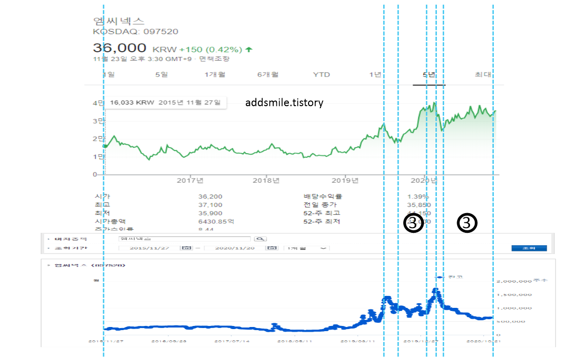
Task: Click the 전일 종가 label
Action: (x=320, y=205)
